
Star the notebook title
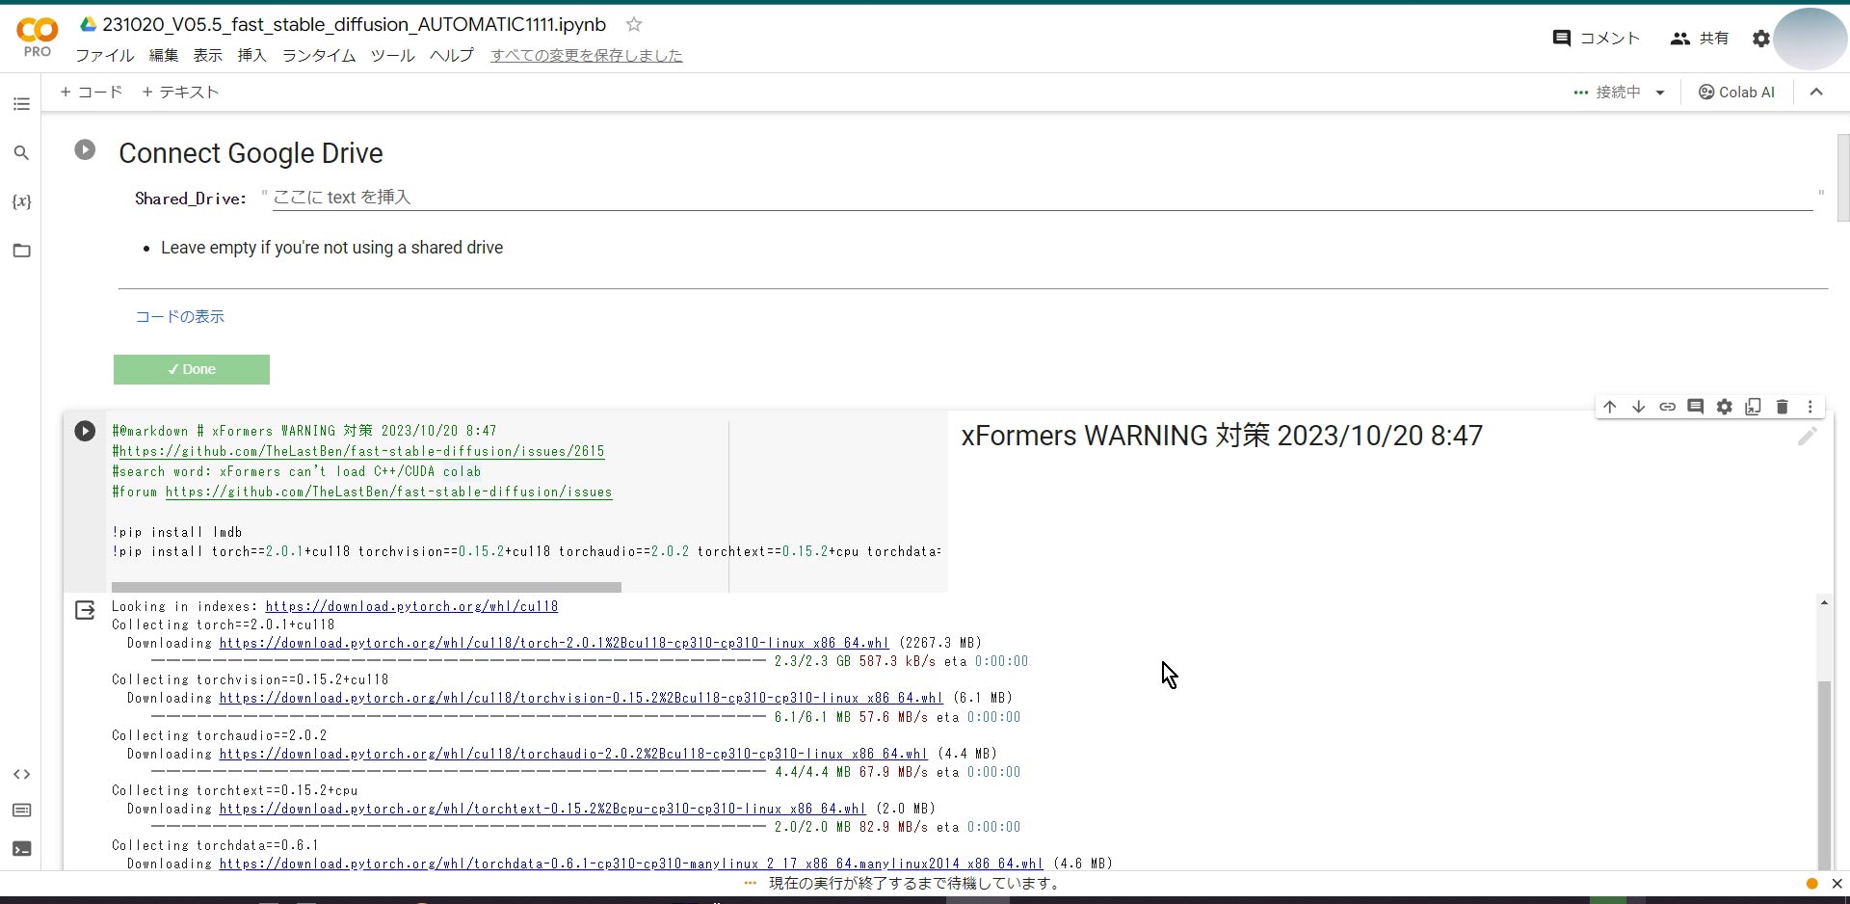click(634, 24)
